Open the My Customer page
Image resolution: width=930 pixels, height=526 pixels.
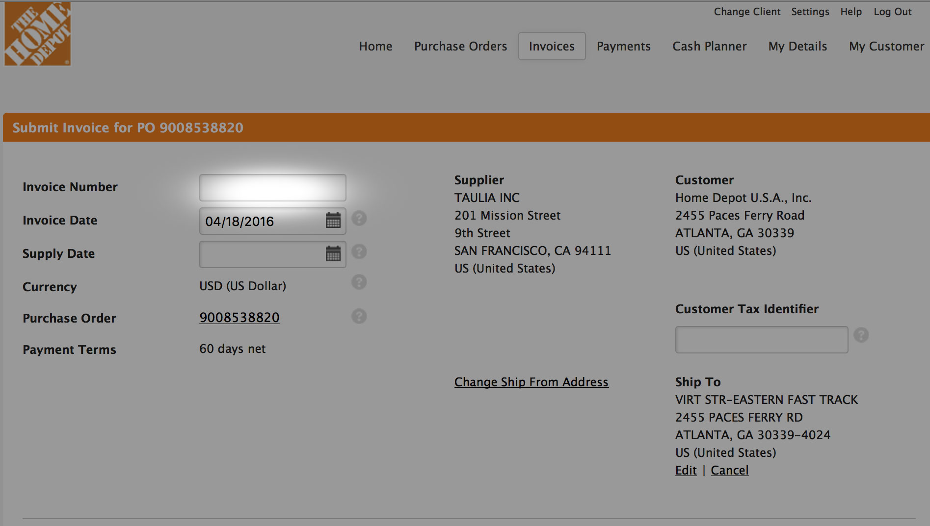(x=886, y=46)
